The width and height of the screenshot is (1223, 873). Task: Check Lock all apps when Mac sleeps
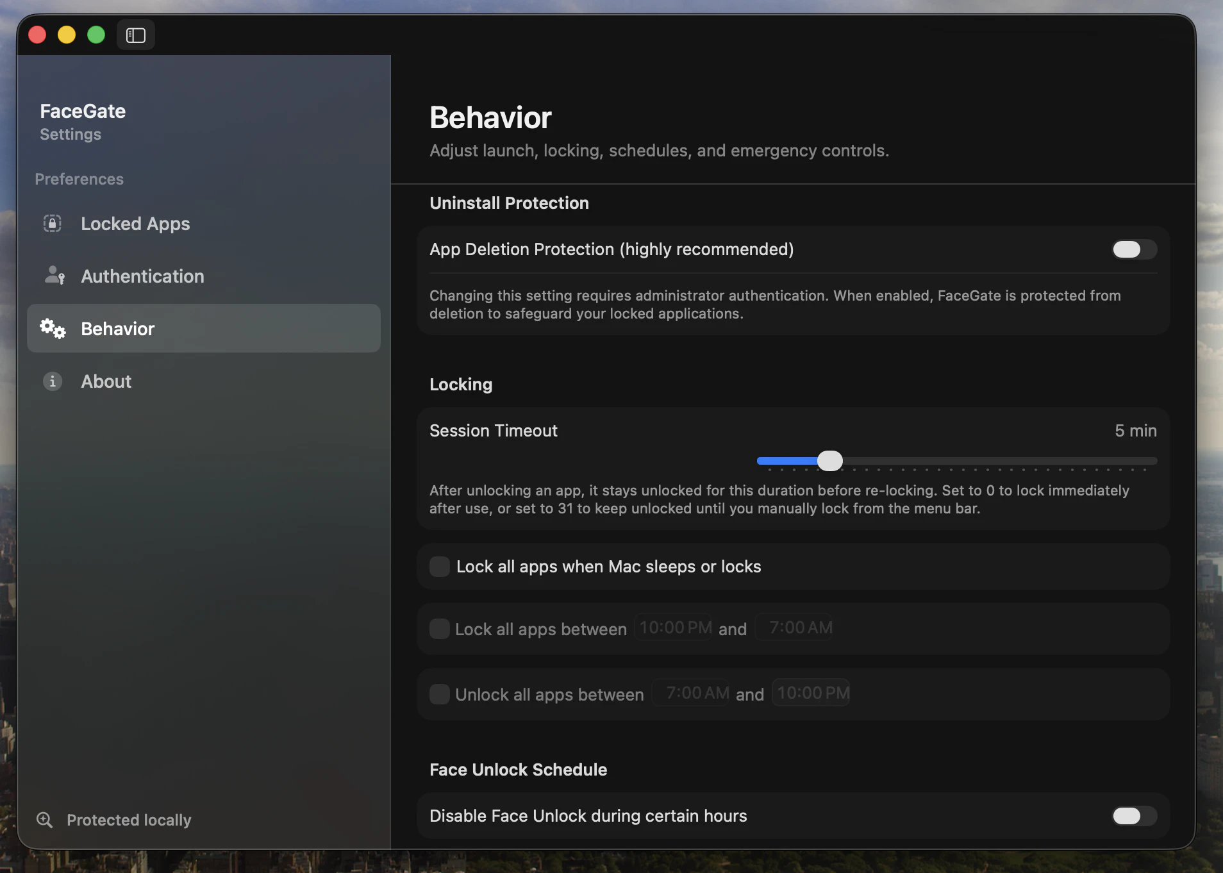tap(440, 567)
